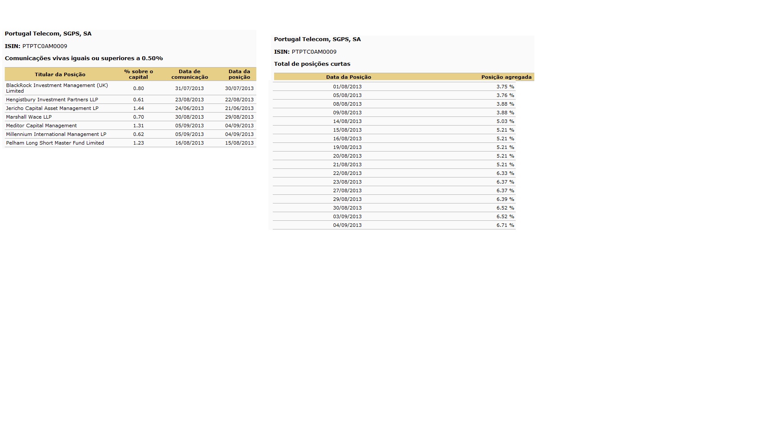The width and height of the screenshot is (772, 426).
Task: Select 'Jericho Capital Asset Management LP' holder name
Action: coord(52,108)
